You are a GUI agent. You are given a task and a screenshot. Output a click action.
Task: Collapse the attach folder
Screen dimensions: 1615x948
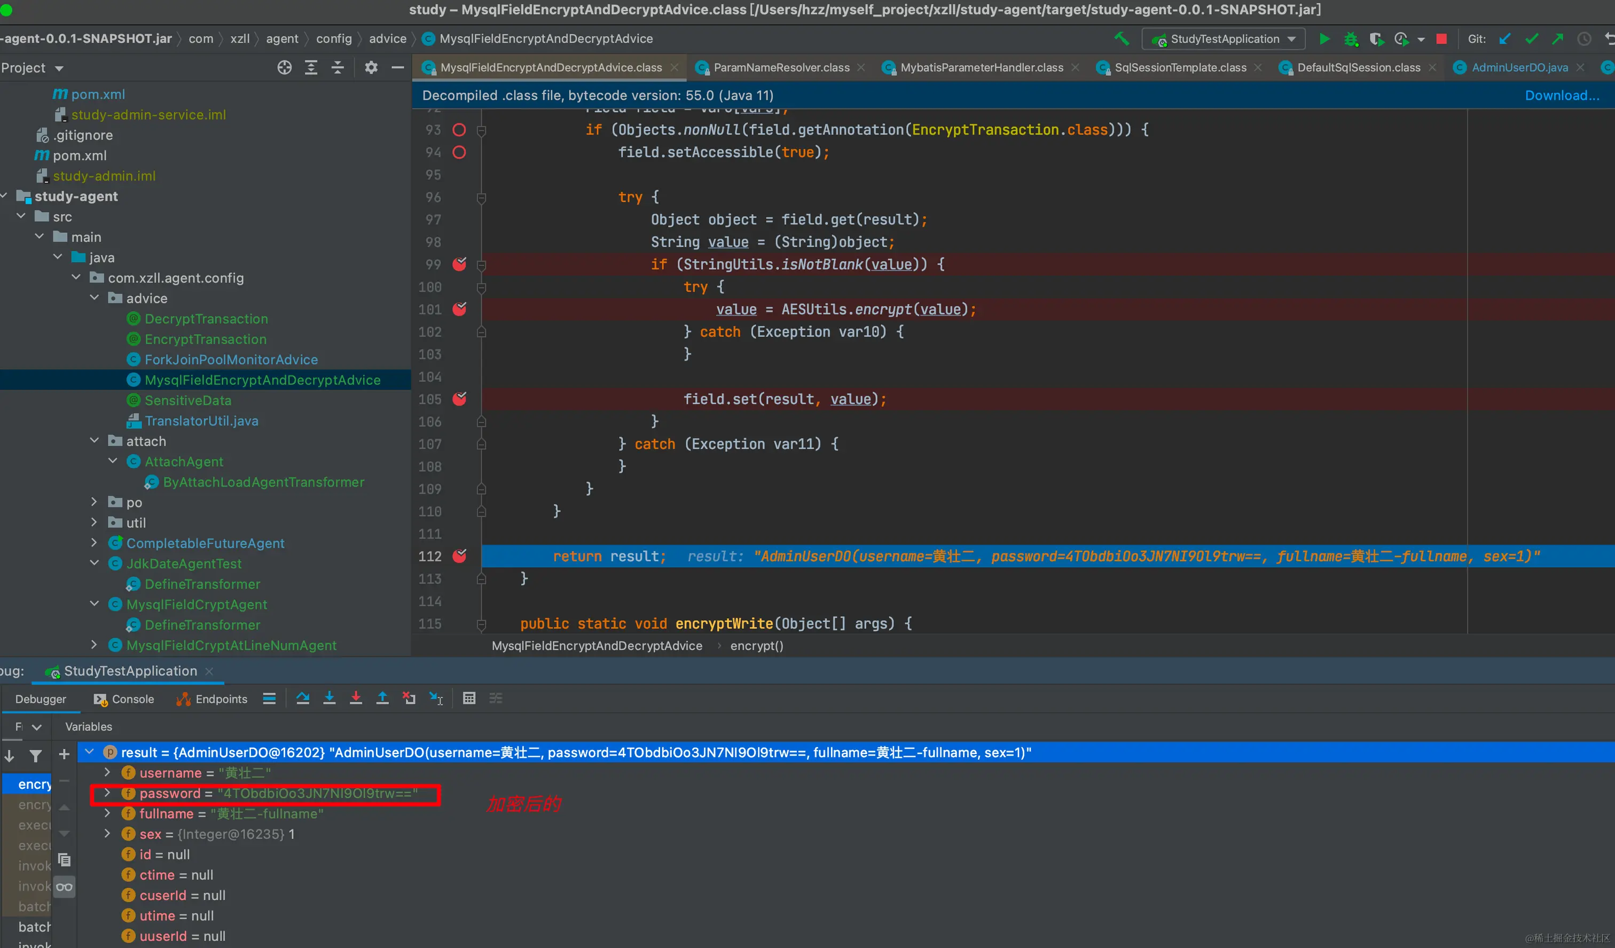(94, 440)
